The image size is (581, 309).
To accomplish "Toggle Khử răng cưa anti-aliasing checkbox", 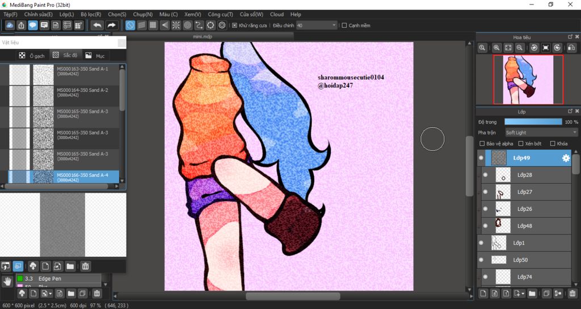I will point(234,26).
